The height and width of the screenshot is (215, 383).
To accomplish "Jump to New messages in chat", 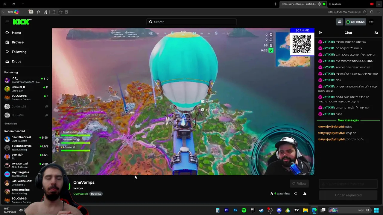I will [348, 120].
